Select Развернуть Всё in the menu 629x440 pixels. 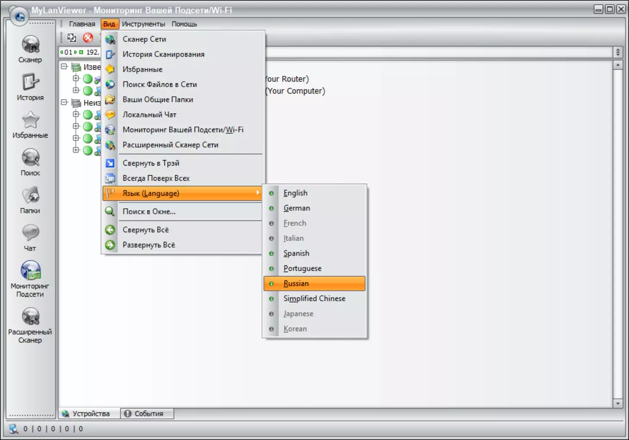coord(183,245)
